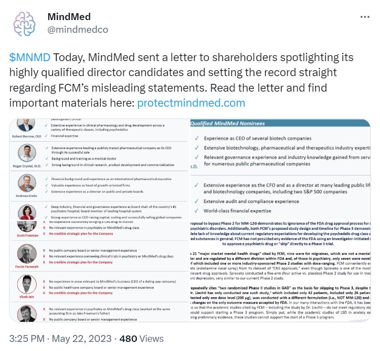Click Scott Freeman's red-circled headshot
This screenshot has width=380, height=351.
pos(27,226)
